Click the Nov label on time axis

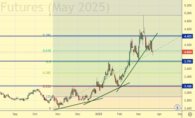coord(58,114)
